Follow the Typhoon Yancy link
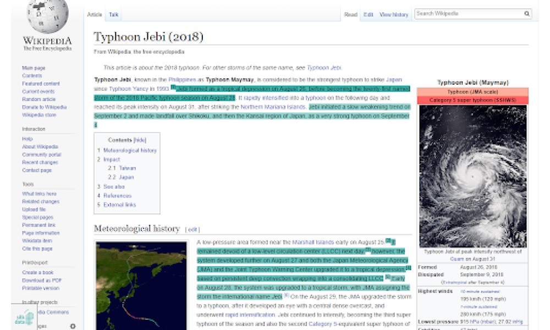 [129, 89]
